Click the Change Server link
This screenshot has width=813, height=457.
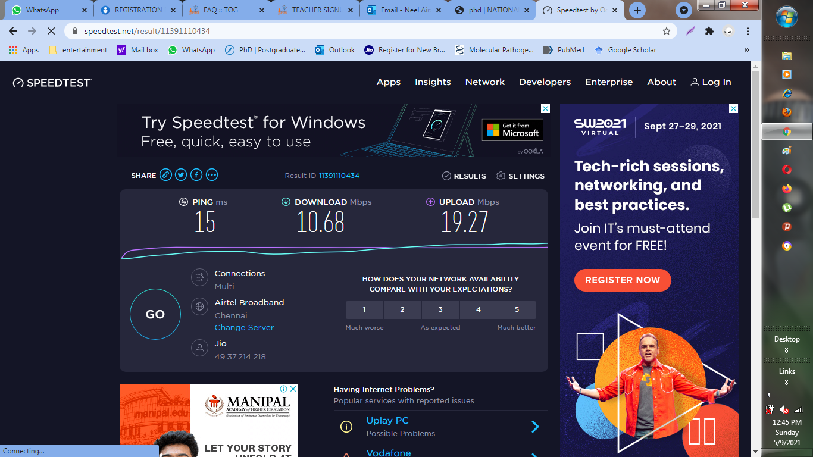tap(244, 328)
